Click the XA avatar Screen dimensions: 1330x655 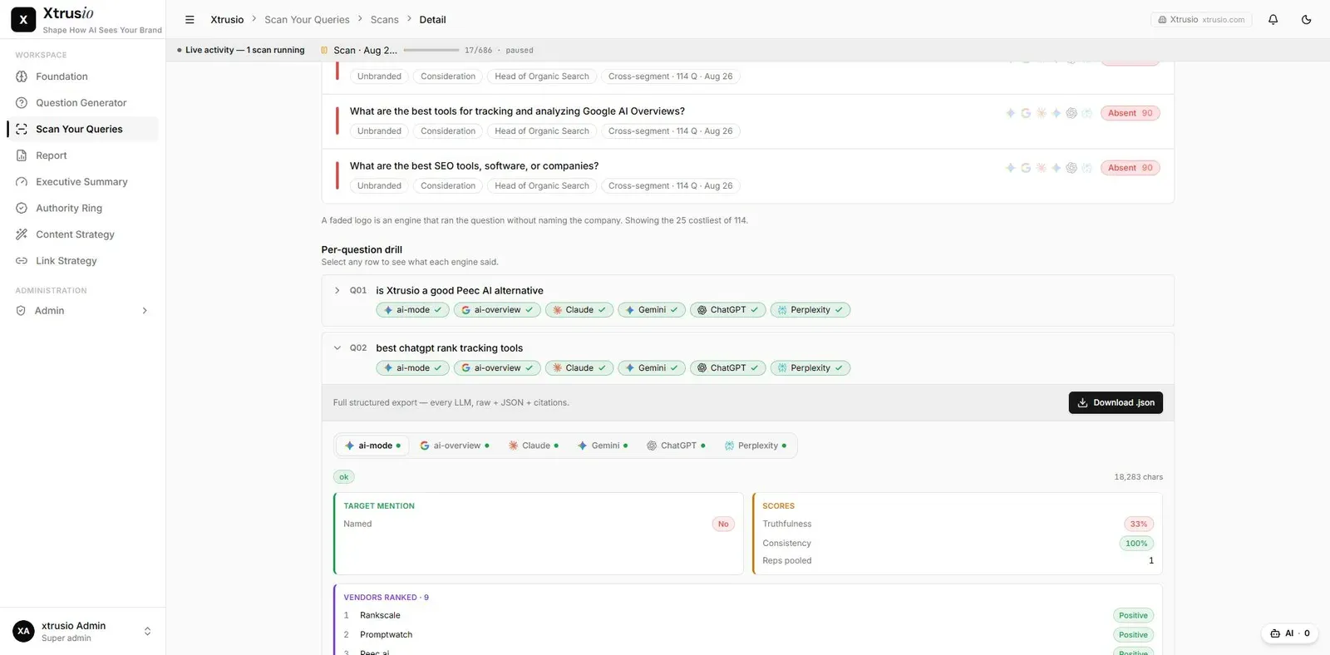[x=23, y=632]
